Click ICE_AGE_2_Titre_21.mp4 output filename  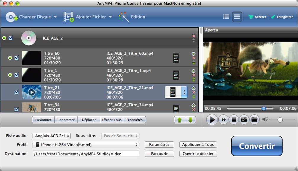pos(130,88)
